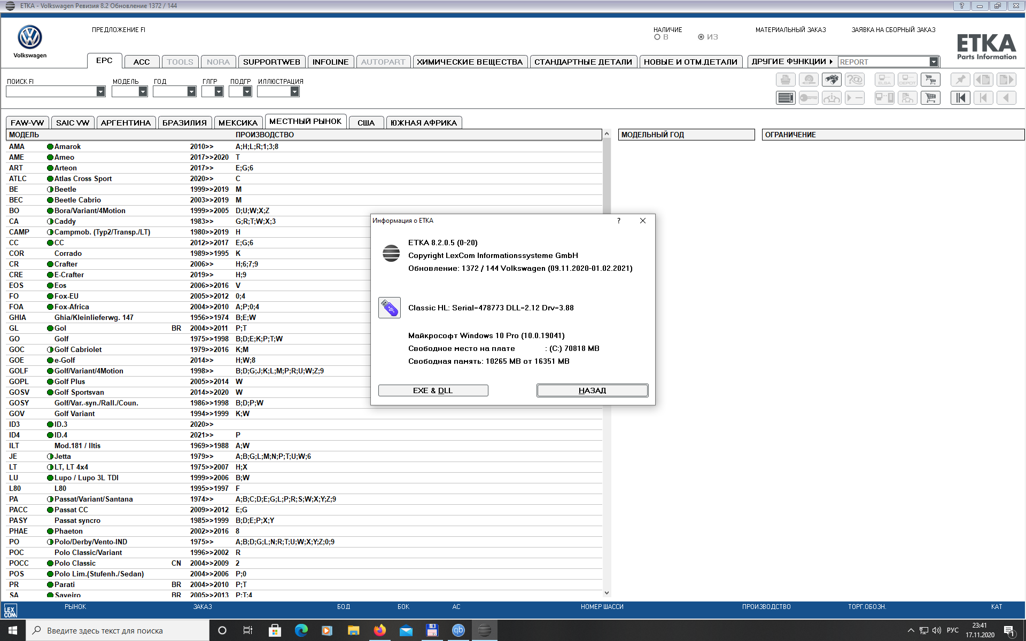This screenshot has width=1026, height=641.
Task: Jump to the first entry with the bar-arrow icon
Action: coord(960,98)
